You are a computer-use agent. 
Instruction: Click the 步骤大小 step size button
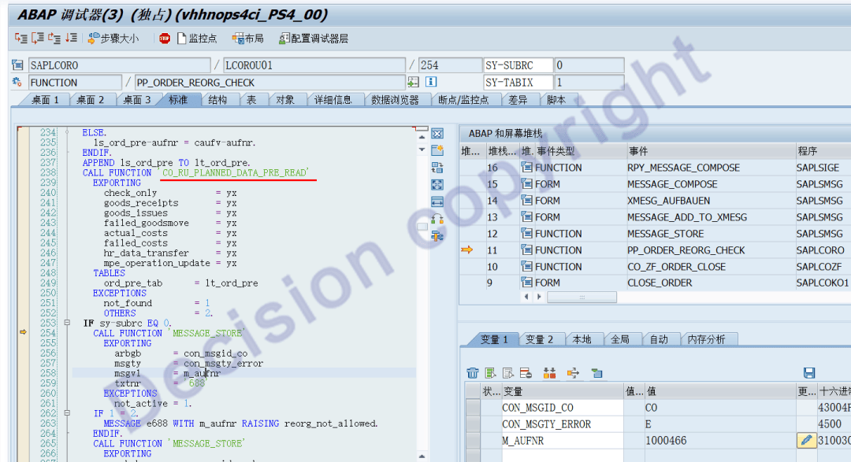113,38
